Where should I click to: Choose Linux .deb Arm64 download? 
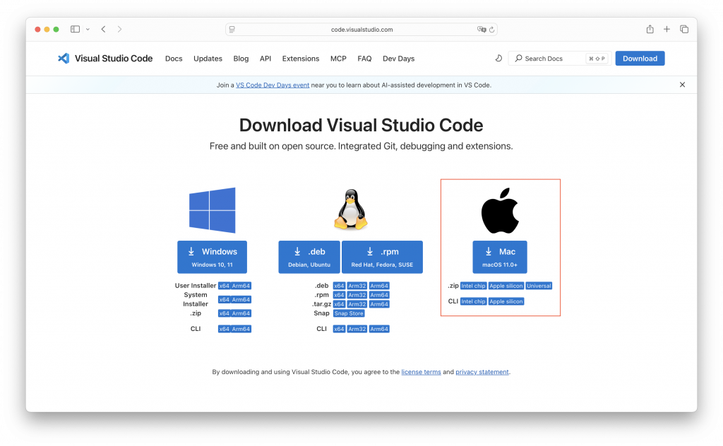coord(379,286)
